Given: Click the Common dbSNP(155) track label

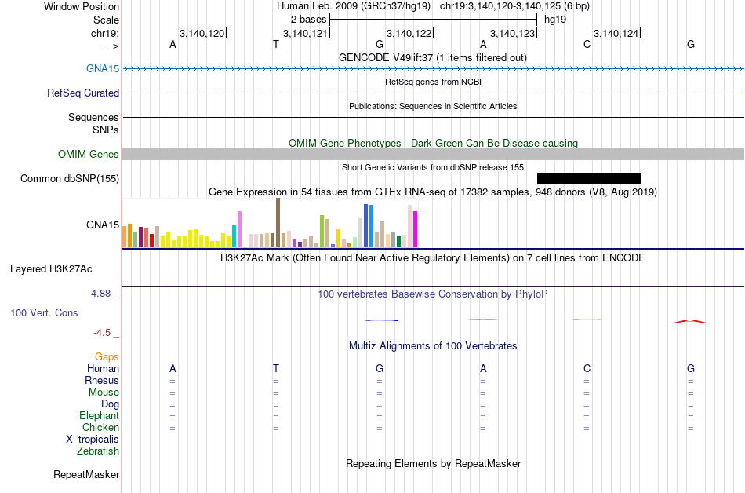Looking at the screenshot, I should coord(70,178).
